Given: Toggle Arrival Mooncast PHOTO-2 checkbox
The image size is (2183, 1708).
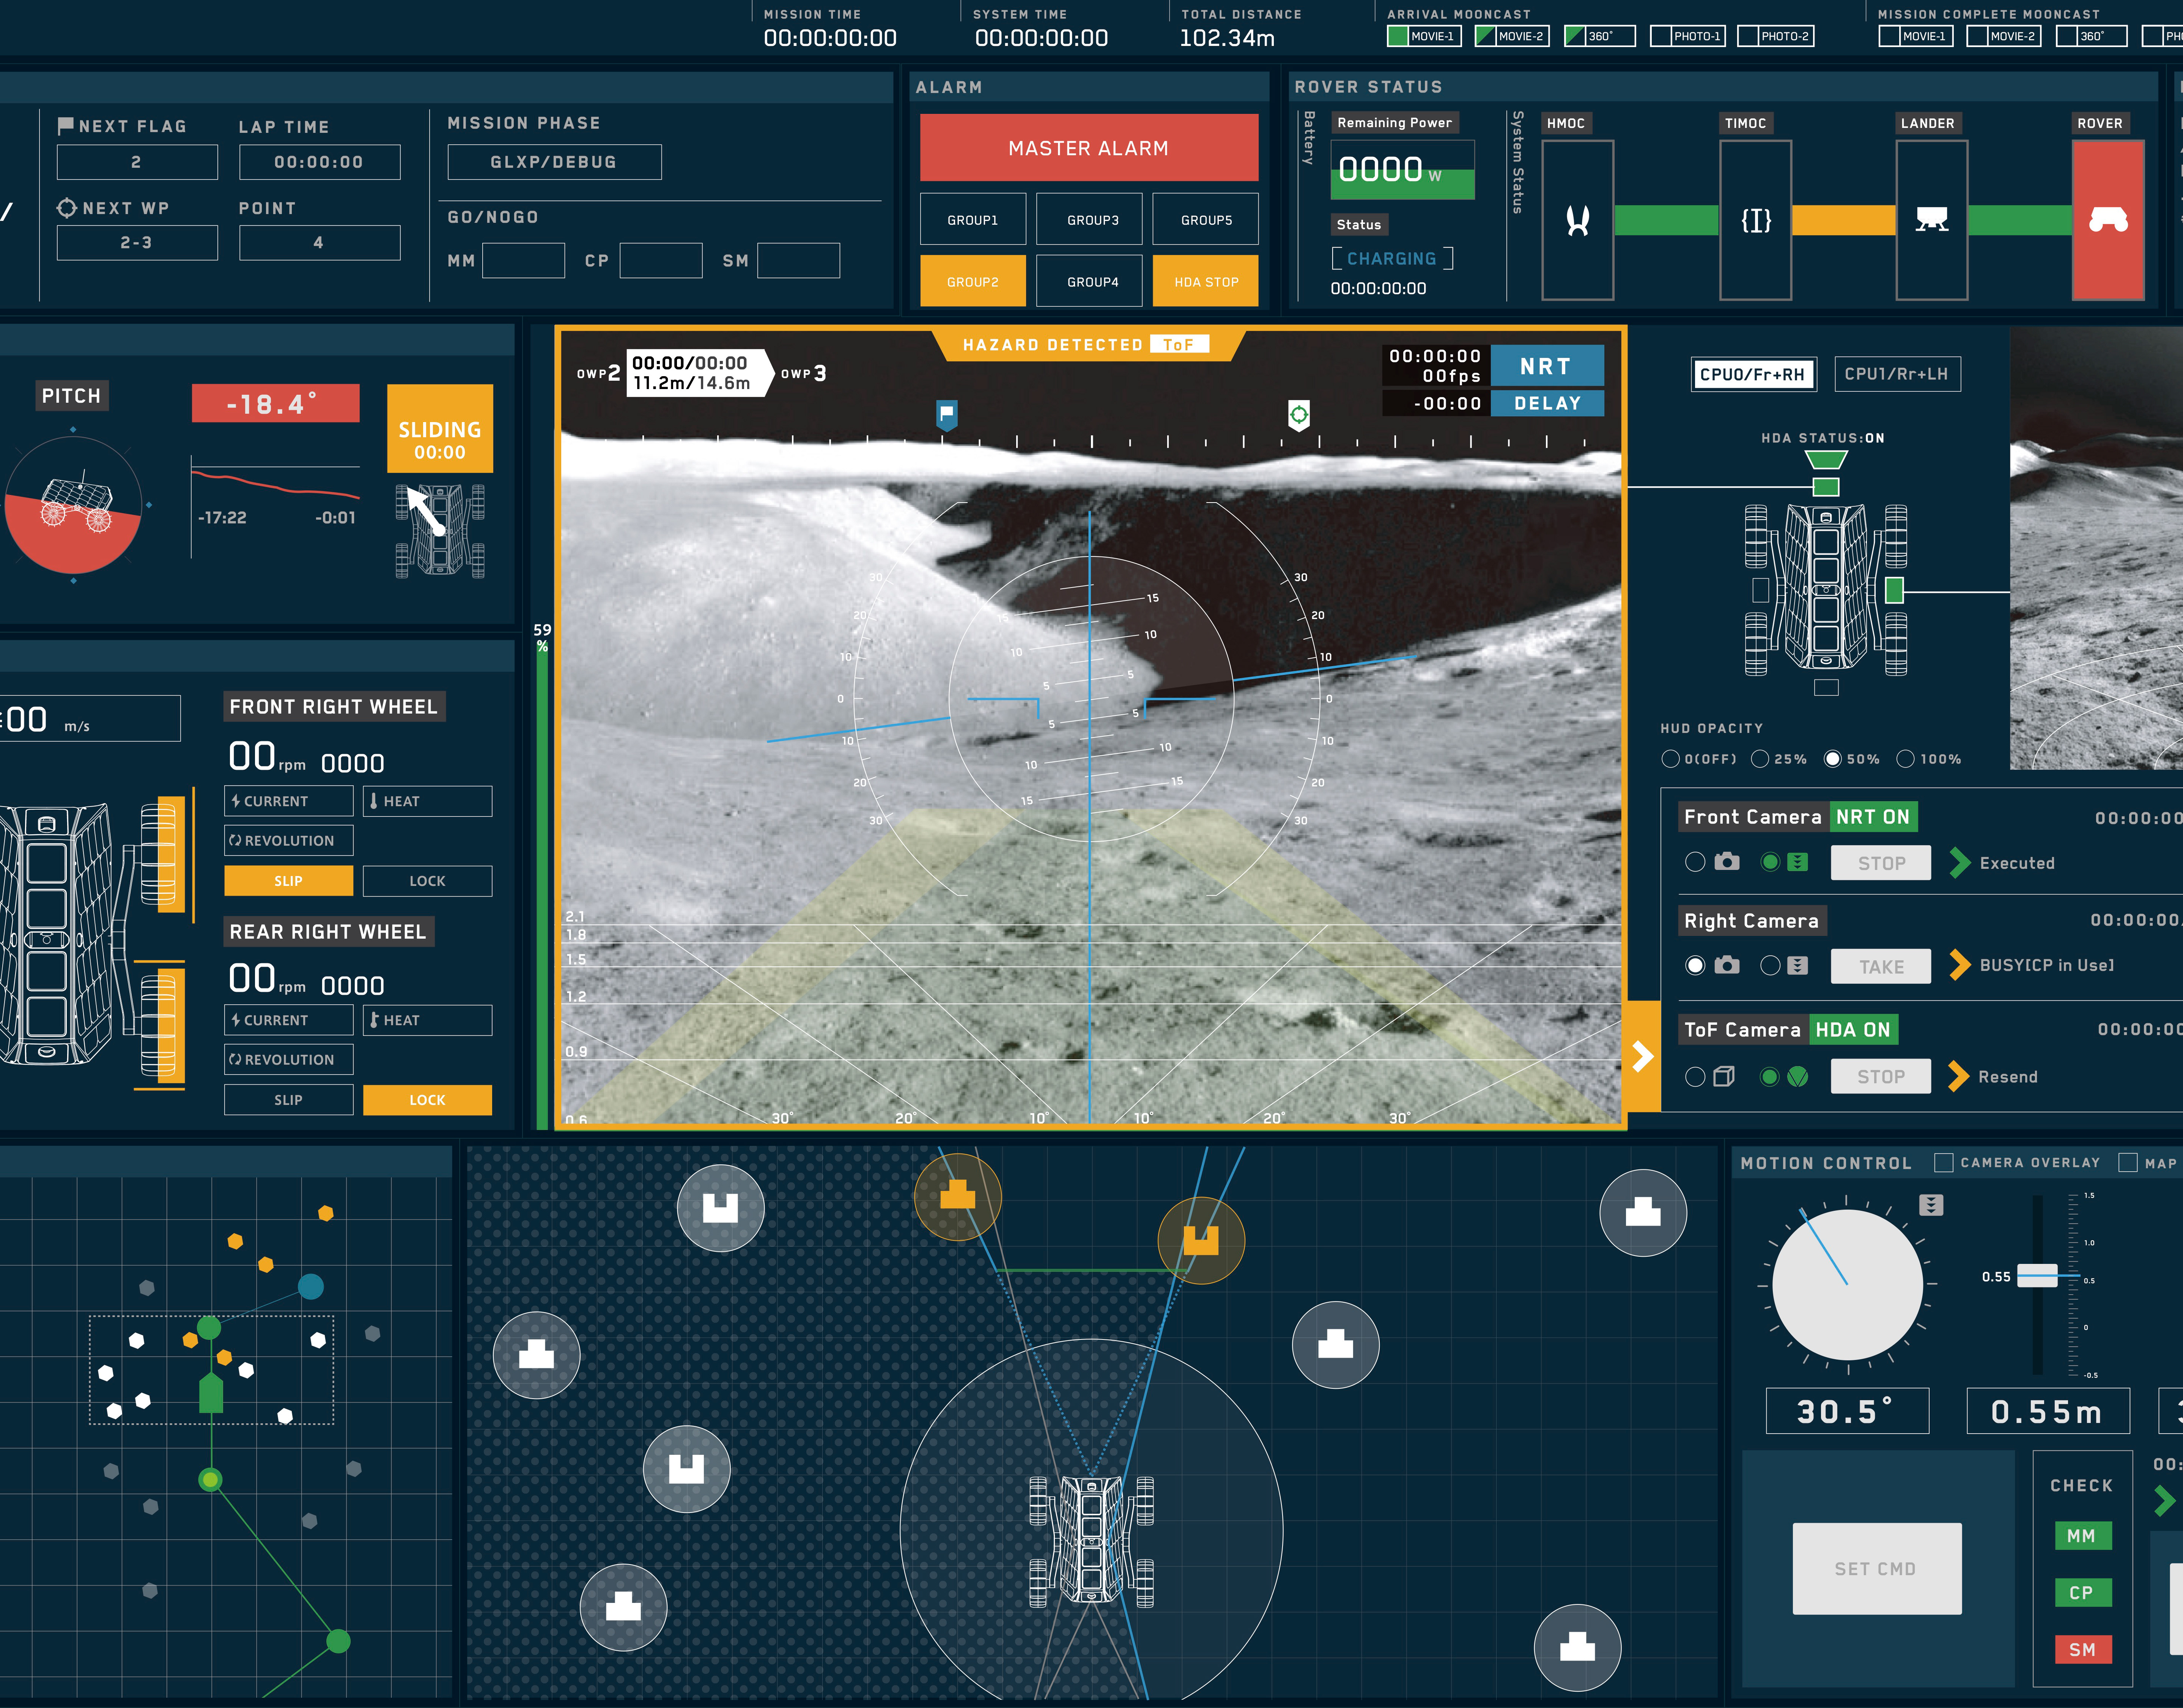Looking at the screenshot, I should 1748,36.
